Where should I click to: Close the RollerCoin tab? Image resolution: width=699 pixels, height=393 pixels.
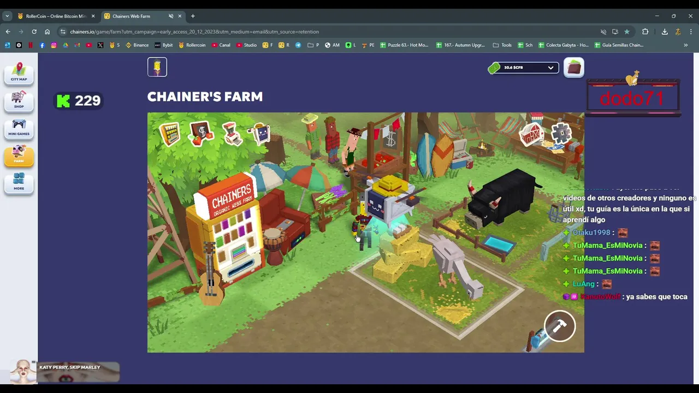[93, 16]
